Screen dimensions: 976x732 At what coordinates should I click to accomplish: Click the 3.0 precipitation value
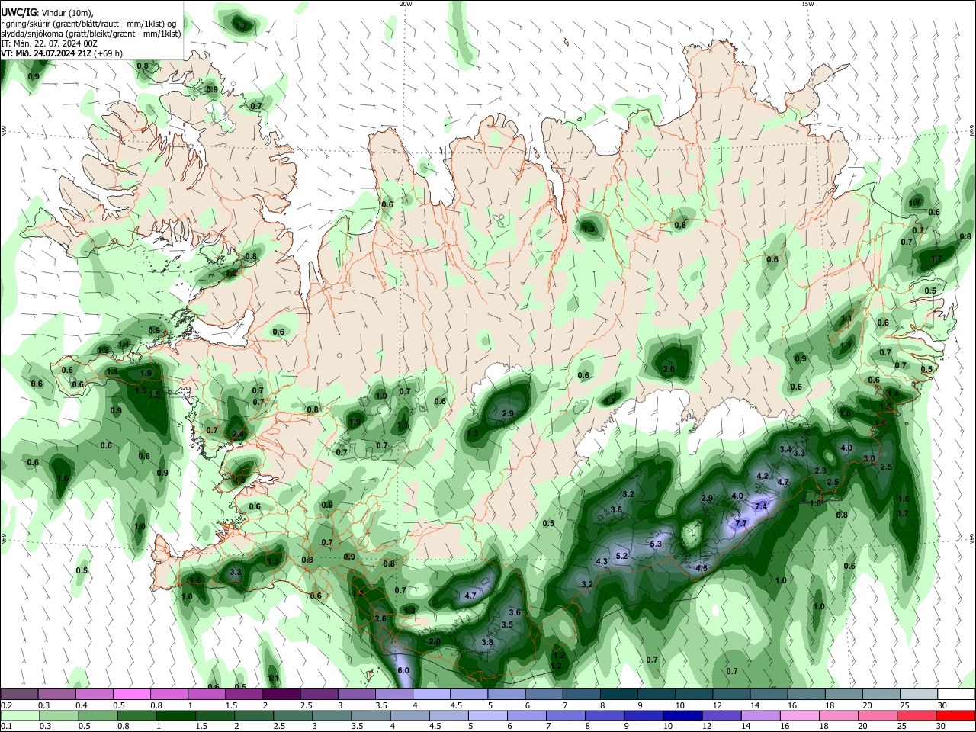[868, 458]
